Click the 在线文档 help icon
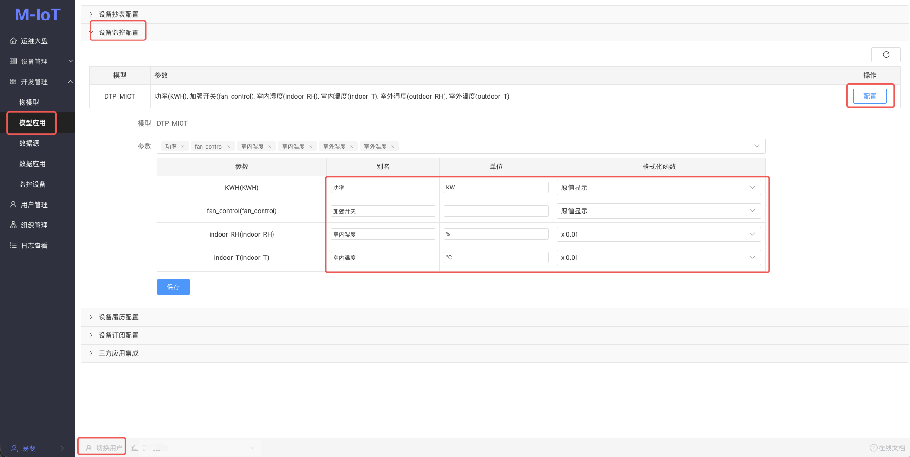Viewport: 910px width, 457px height. point(873,448)
